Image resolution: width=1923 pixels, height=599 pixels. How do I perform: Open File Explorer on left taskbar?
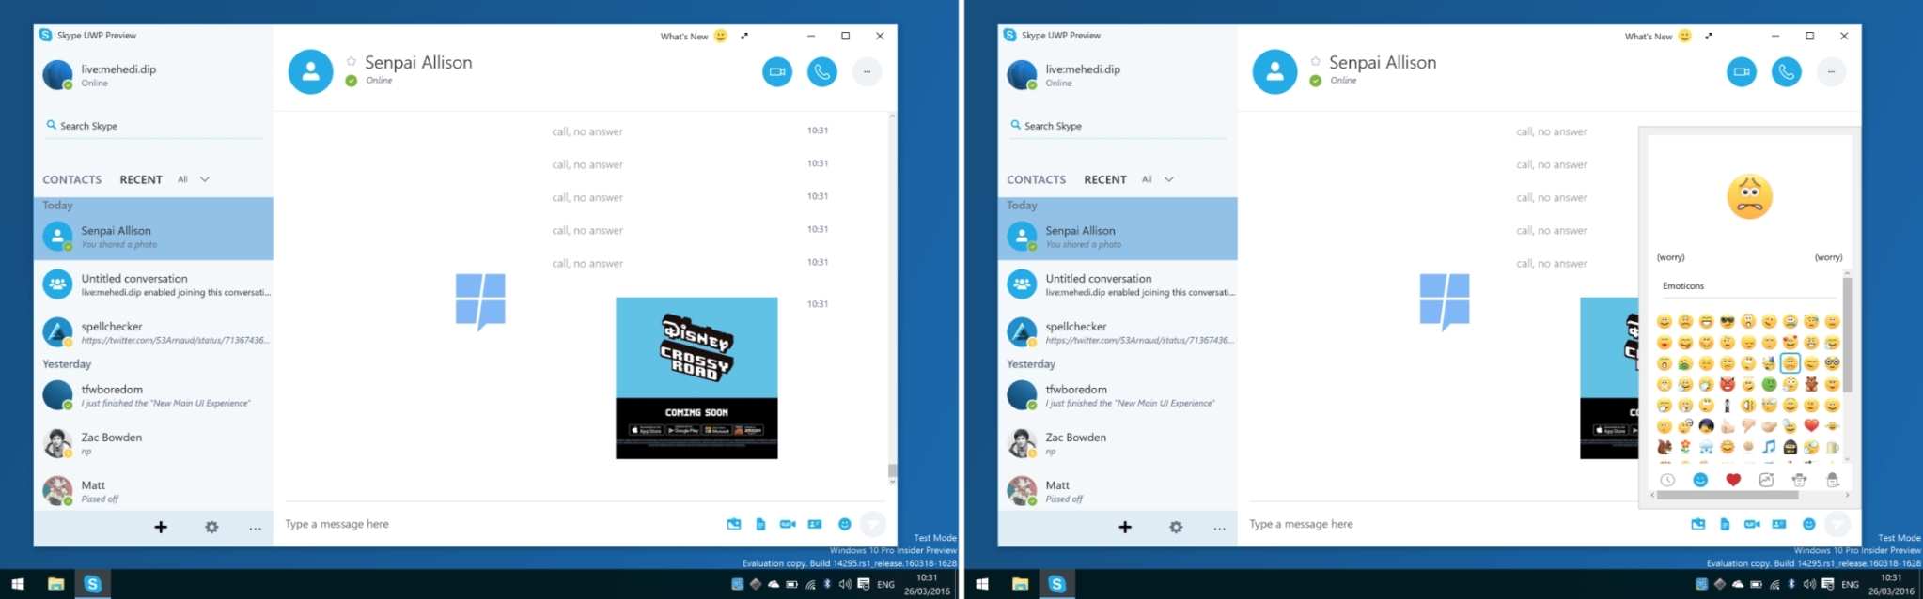point(55,584)
